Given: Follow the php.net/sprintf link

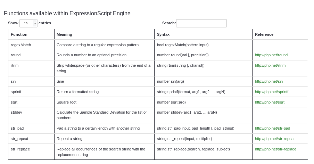Looking at the screenshot, I should click(x=271, y=92).
